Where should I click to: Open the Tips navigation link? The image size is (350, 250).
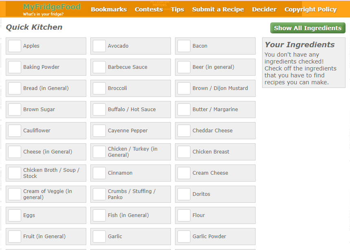click(177, 9)
